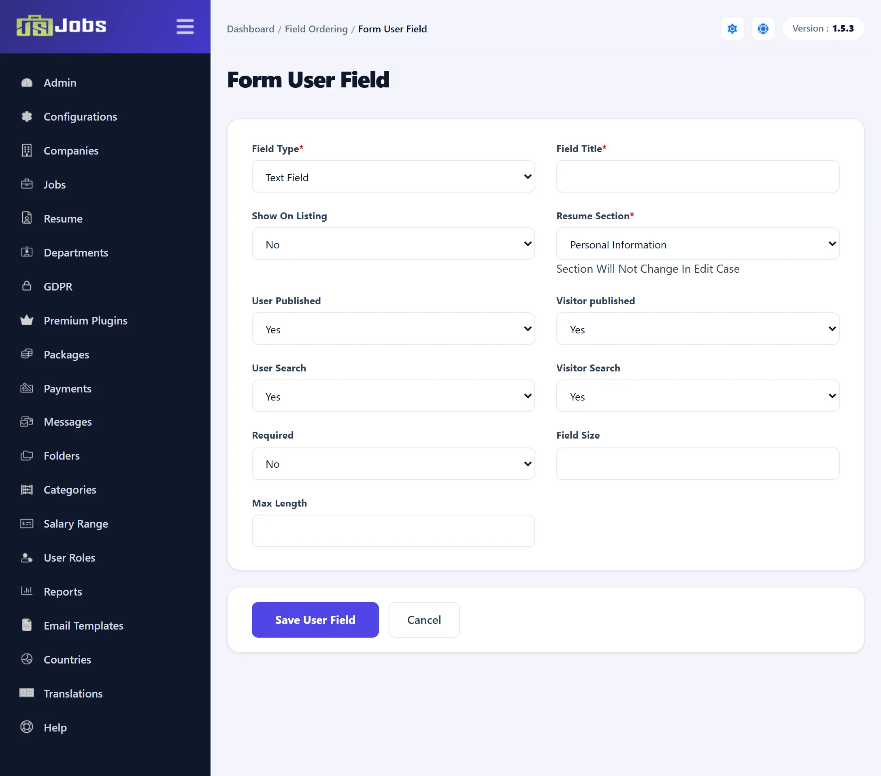The image size is (881, 776).
Task: Click the Save User Field button
Action: click(x=315, y=620)
